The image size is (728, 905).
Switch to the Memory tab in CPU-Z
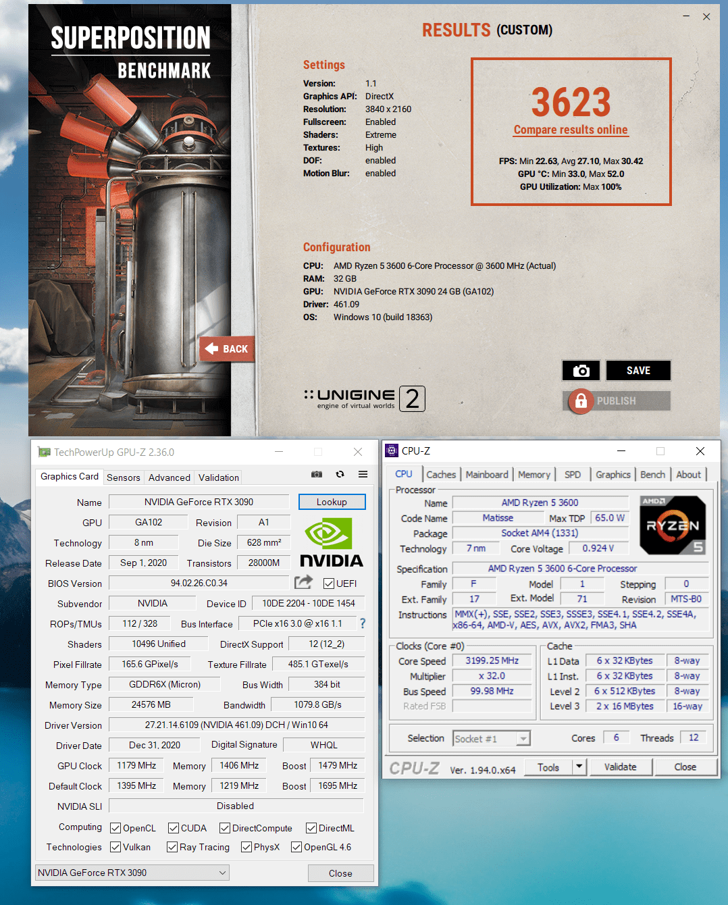(x=534, y=475)
